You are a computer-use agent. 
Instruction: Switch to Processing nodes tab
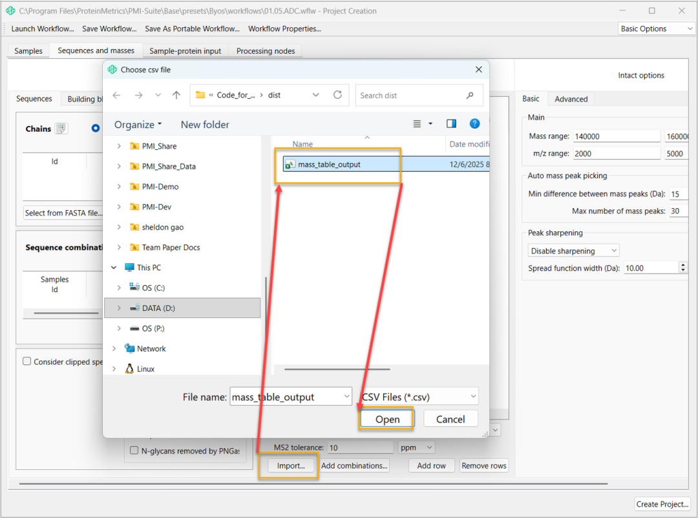[265, 51]
